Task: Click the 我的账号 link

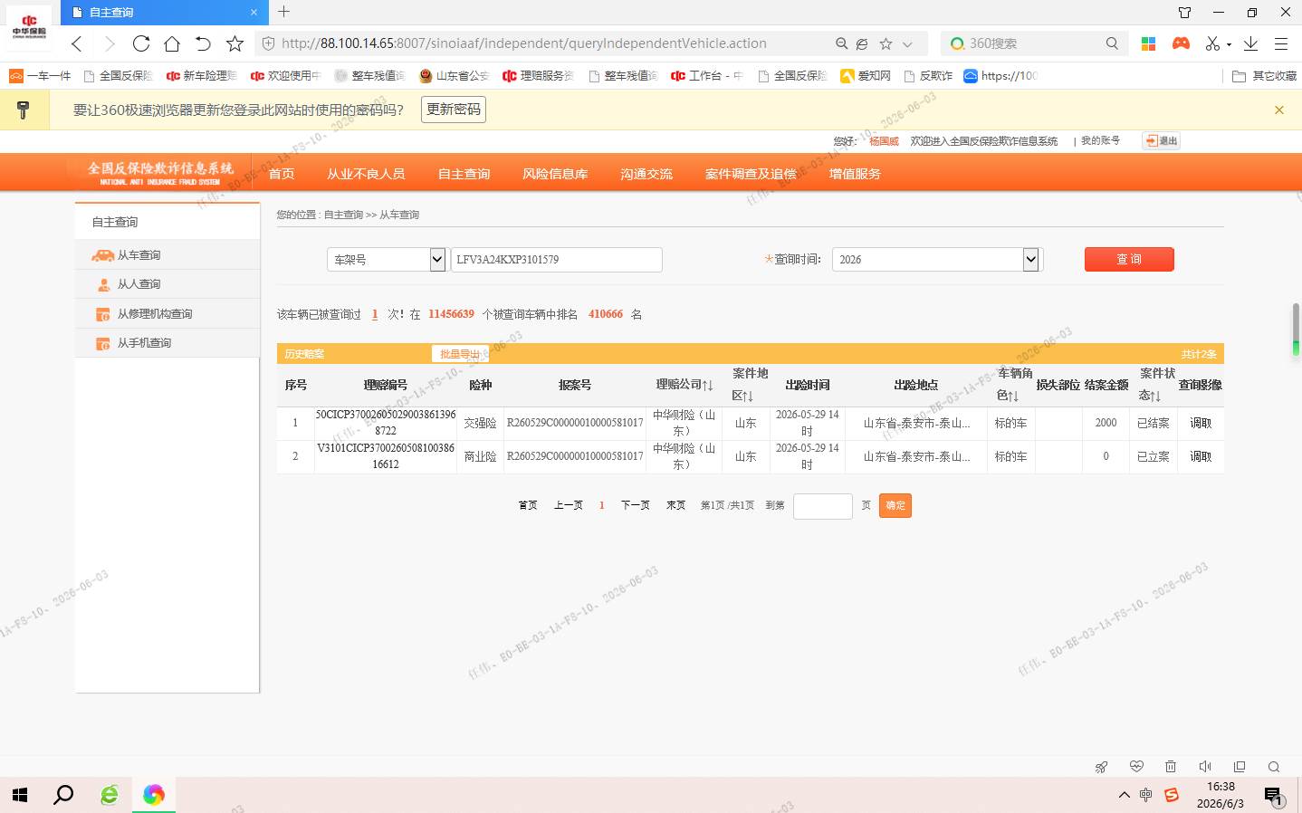Action: click(x=1100, y=140)
